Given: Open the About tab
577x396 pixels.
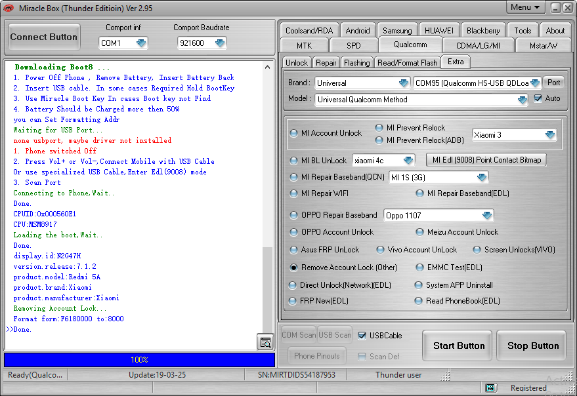Looking at the screenshot, I should 555,31.
